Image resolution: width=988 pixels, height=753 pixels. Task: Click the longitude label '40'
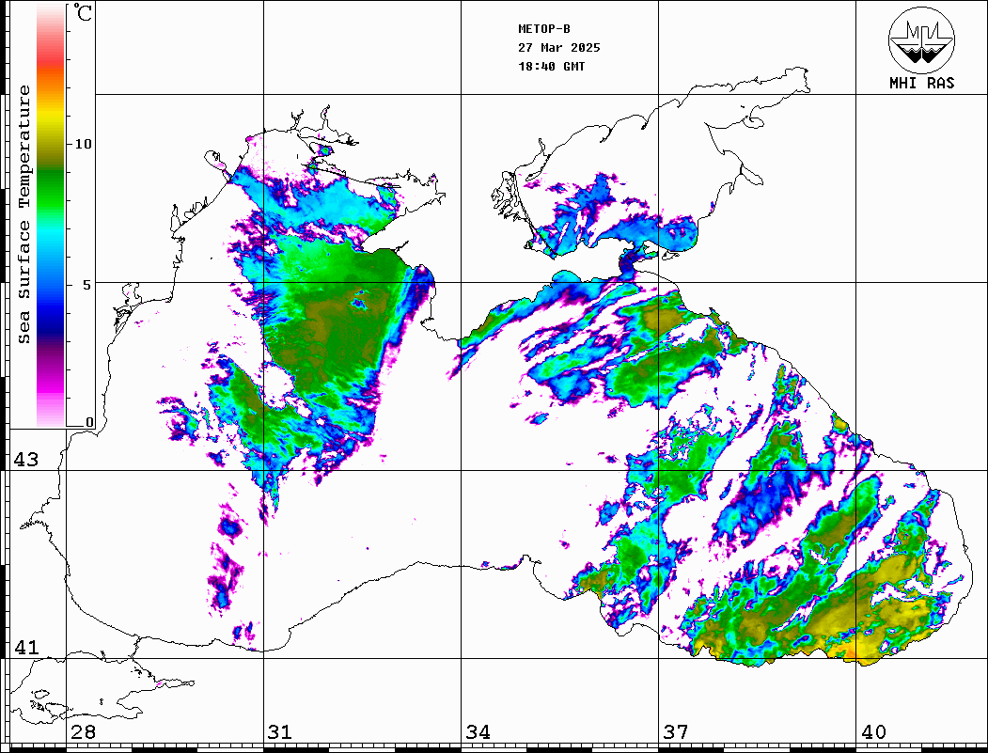tap(872, 731)
